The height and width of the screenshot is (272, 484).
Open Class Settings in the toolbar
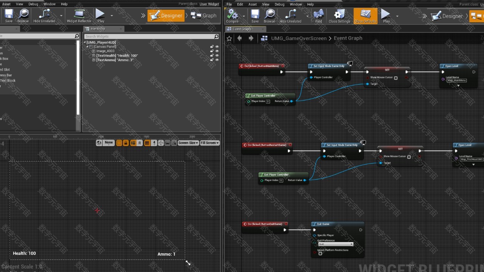click(x=339, y=16)
